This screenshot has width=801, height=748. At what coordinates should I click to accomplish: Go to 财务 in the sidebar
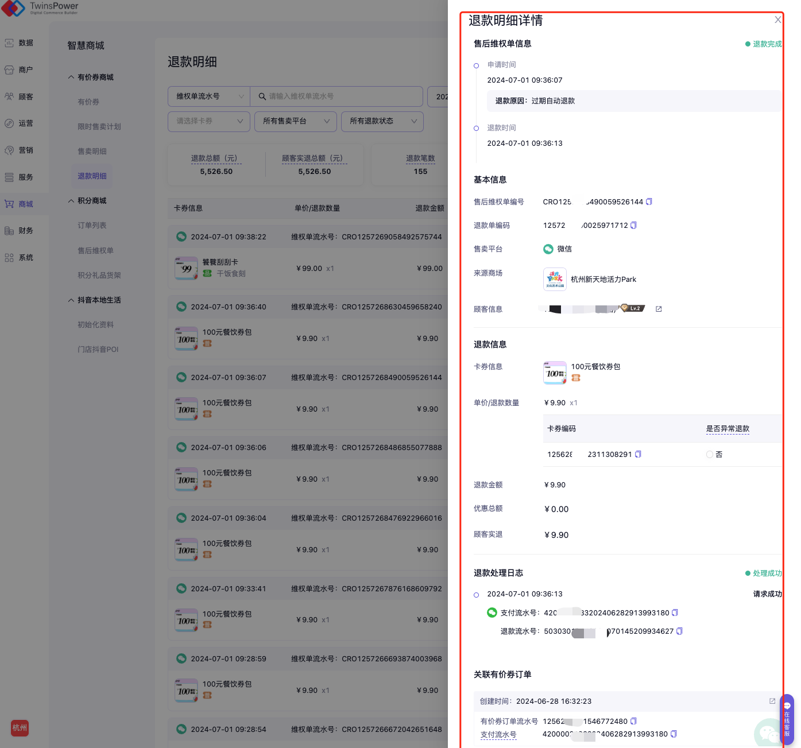pyautogui.click(x=25, y=231)
